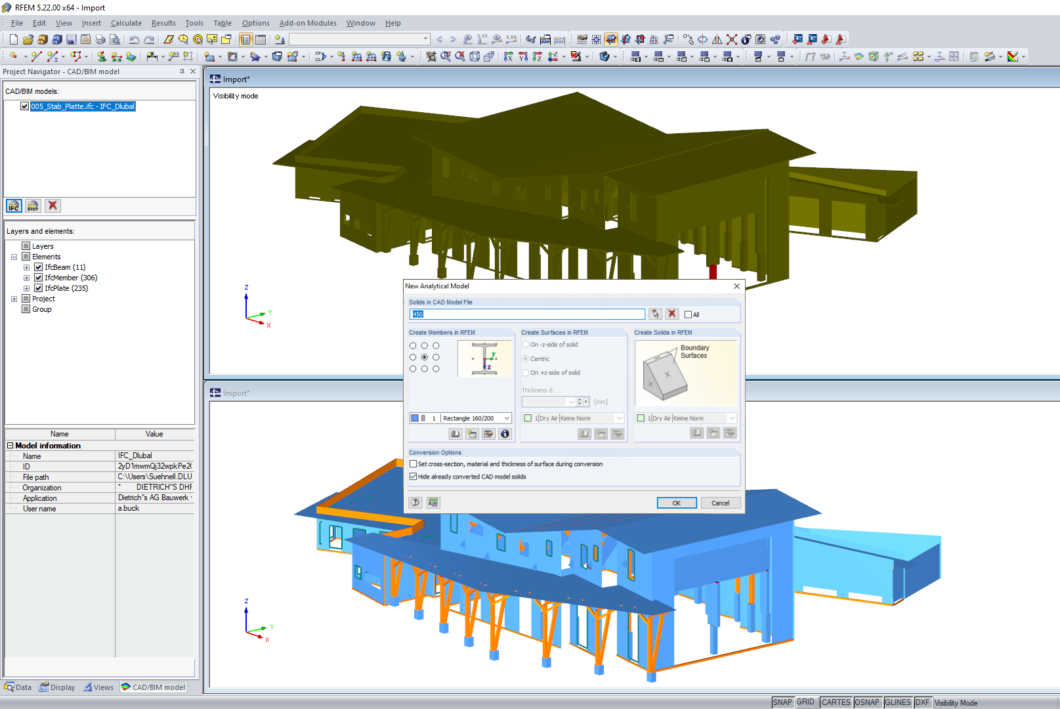1060x709 pixels.
Task: Switch to the Data navigator tab
Action: [18, 687]
